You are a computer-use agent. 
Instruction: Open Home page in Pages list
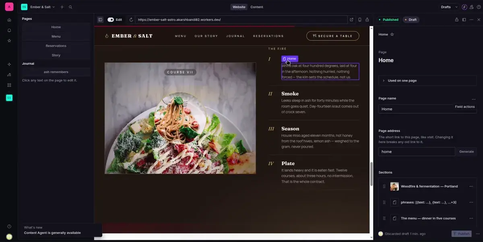56,27
